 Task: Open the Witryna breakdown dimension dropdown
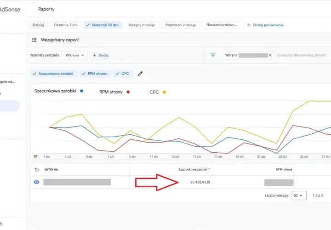[74, 55]
